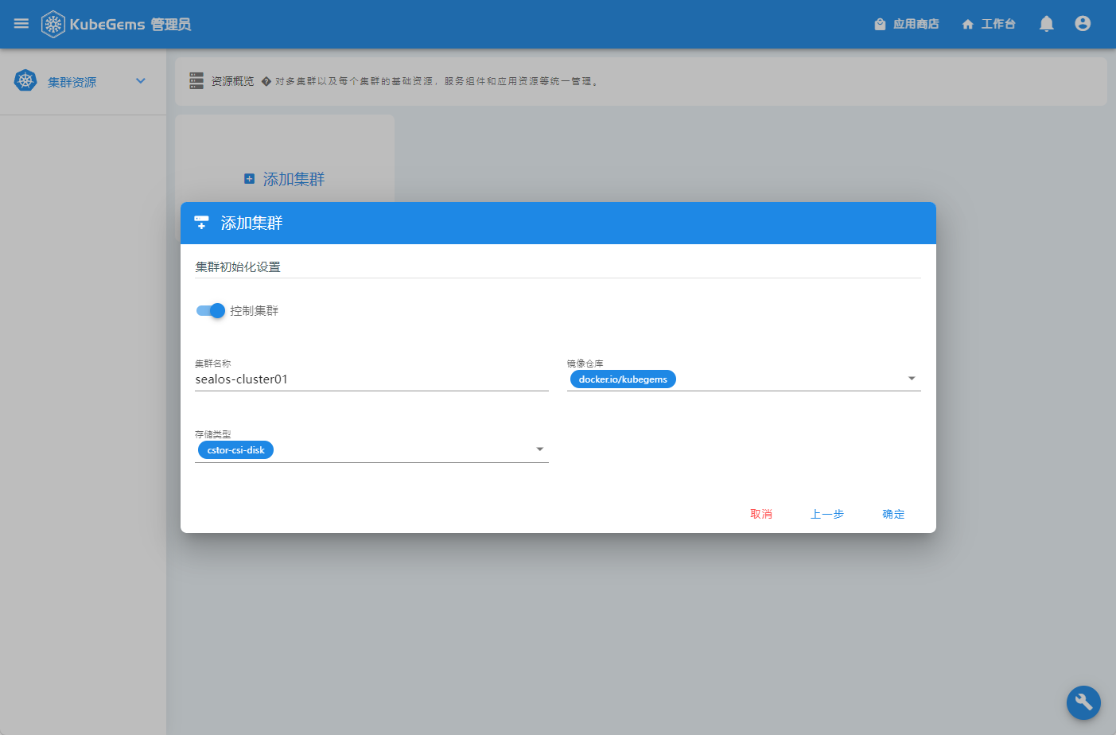Go to 工作台 workspace

(989, 24)
